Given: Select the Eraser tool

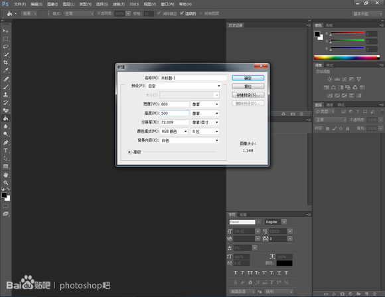Looking at the screenshot, I should point(6,110).
